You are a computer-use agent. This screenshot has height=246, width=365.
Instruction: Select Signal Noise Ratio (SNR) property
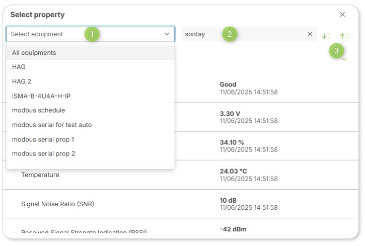[x=181, y=204]
